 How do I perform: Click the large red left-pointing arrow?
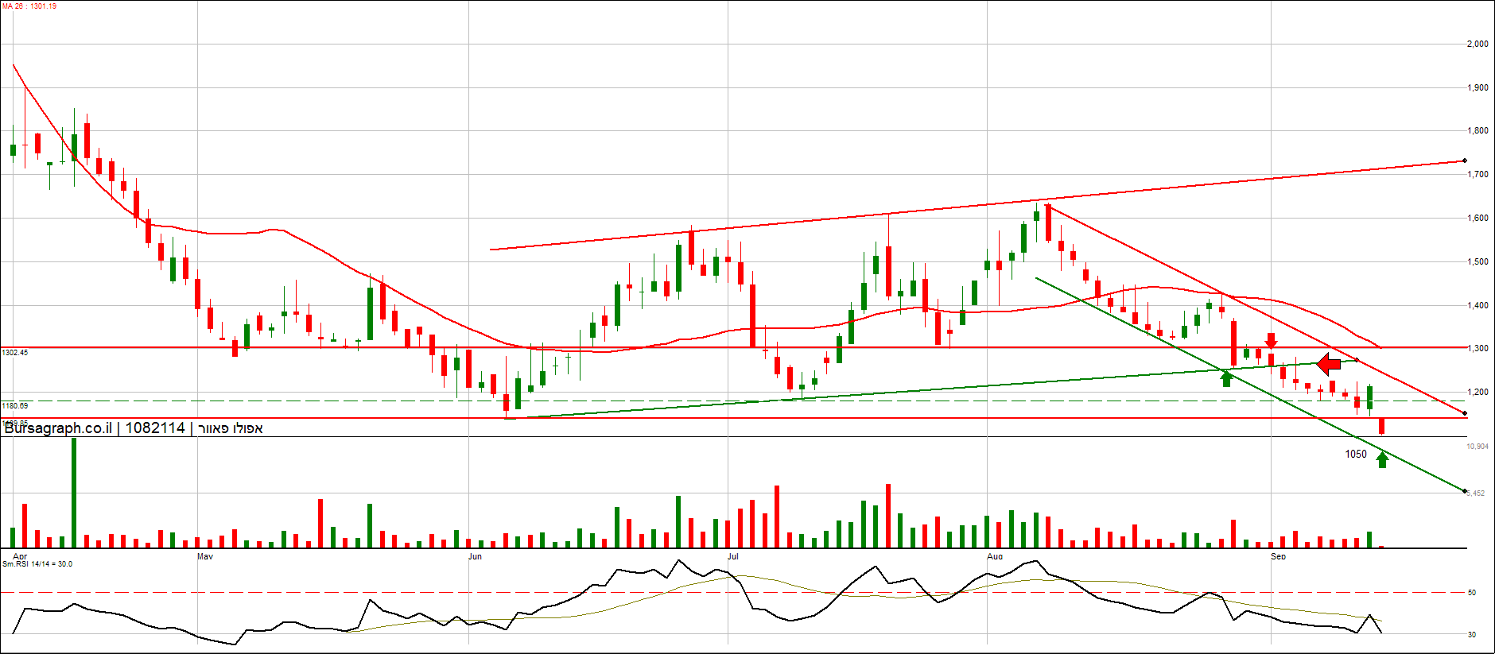1329,365
